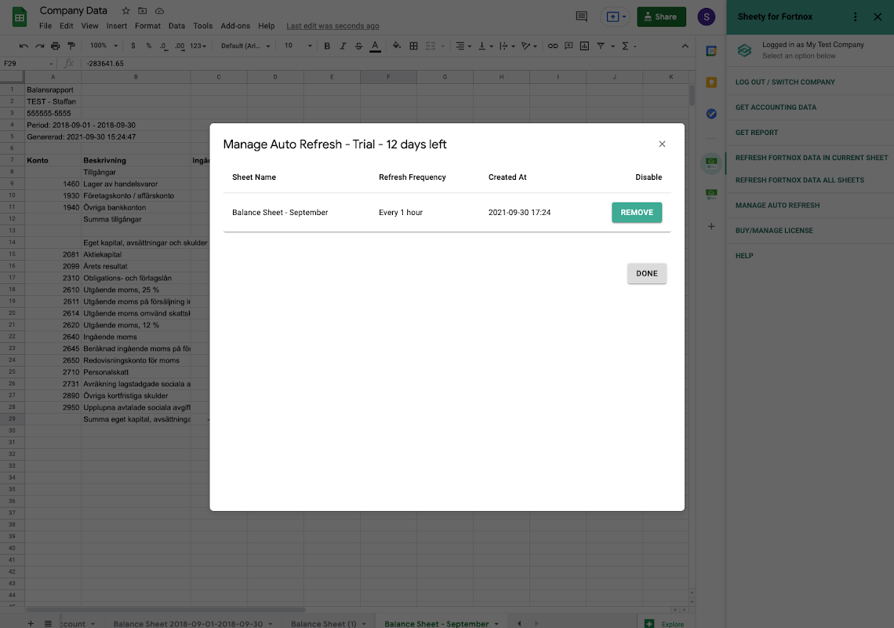The image size is (894, 628).
Task: Open the 100% zoom dropdown
Action: coord(104,46)
